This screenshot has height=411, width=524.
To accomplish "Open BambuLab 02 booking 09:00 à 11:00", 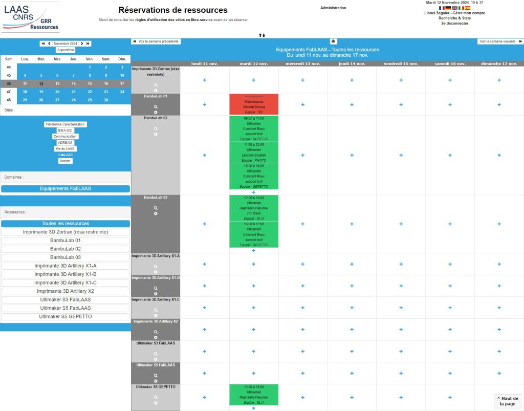I will point(254,128).
